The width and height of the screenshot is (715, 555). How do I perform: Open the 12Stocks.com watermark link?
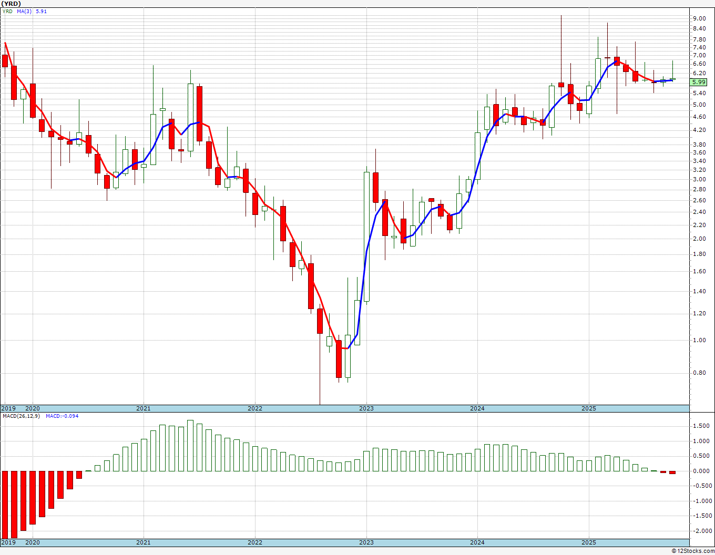coord(693,551)
